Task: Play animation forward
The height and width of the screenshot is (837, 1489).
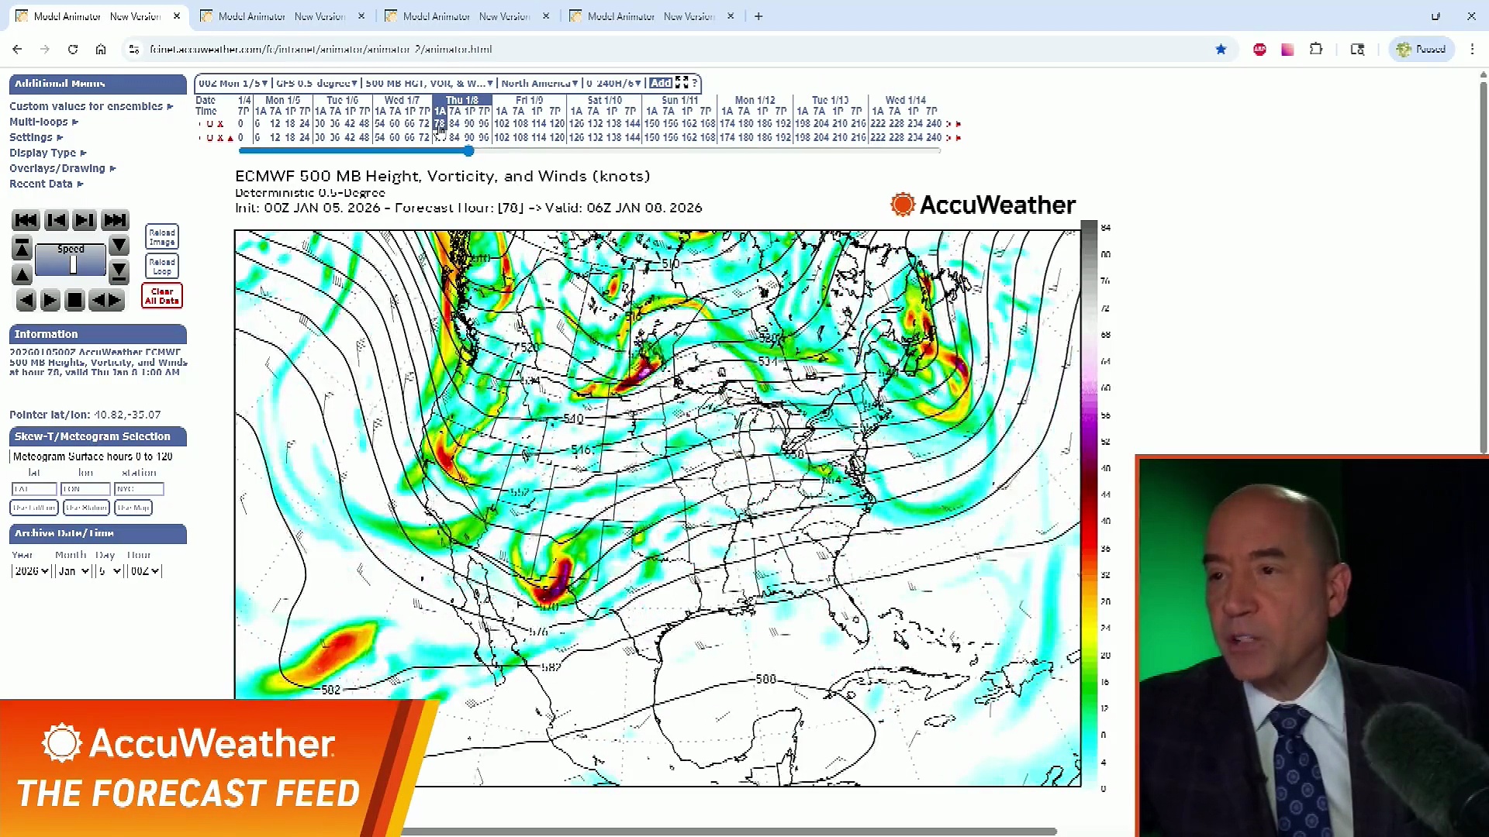Action: tap(50, 300)
